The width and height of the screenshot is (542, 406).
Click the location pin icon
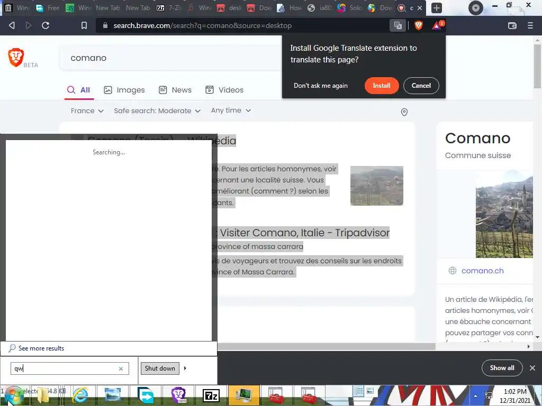pos(404,112)
